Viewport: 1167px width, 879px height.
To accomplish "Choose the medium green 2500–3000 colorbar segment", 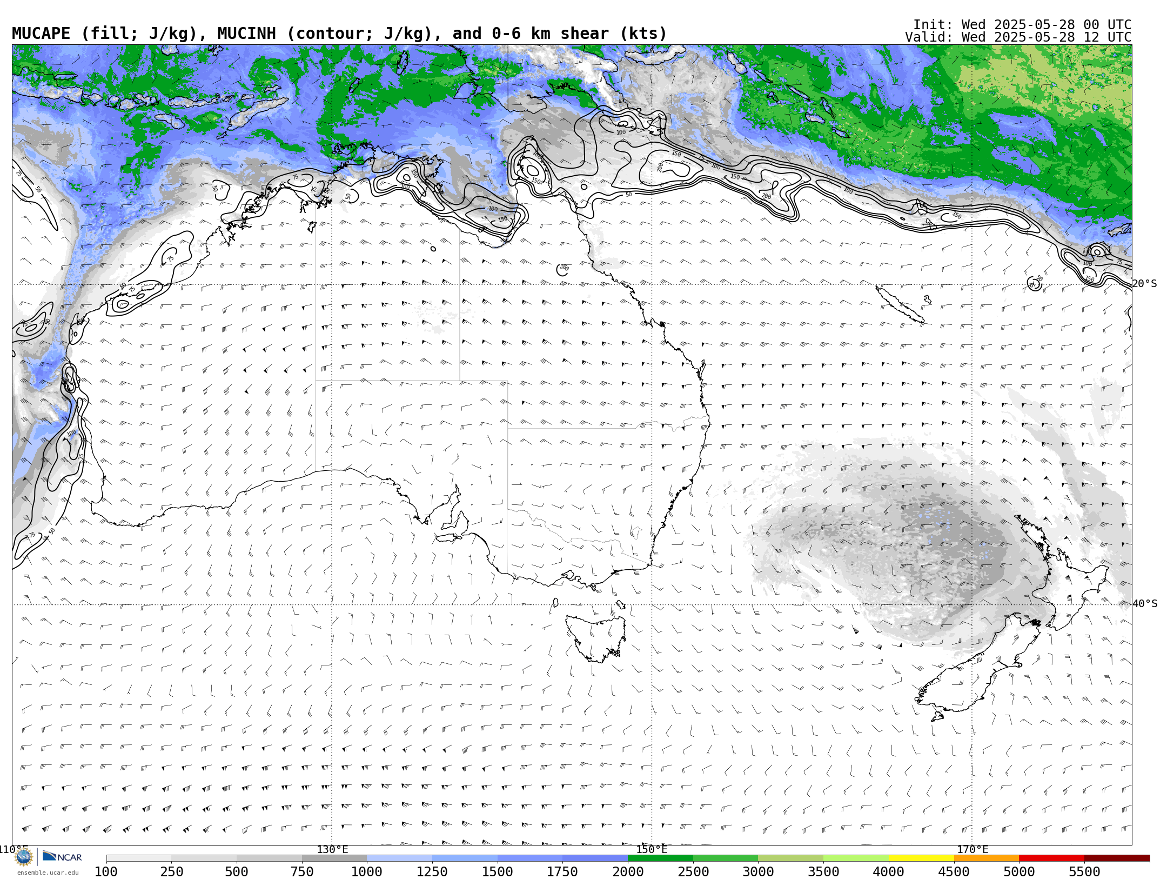I will tap(726, 858).
